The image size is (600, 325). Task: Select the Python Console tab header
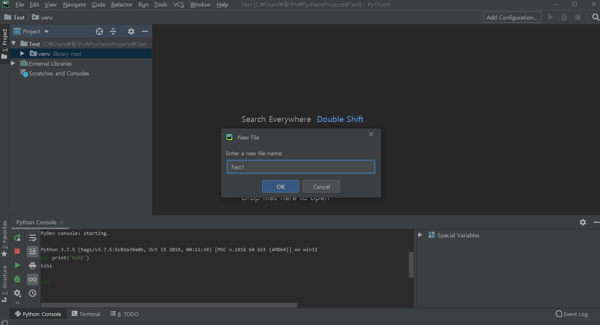coord(36,222)
